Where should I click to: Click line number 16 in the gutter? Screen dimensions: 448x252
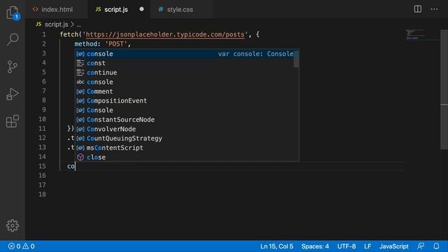coord(42,176)
